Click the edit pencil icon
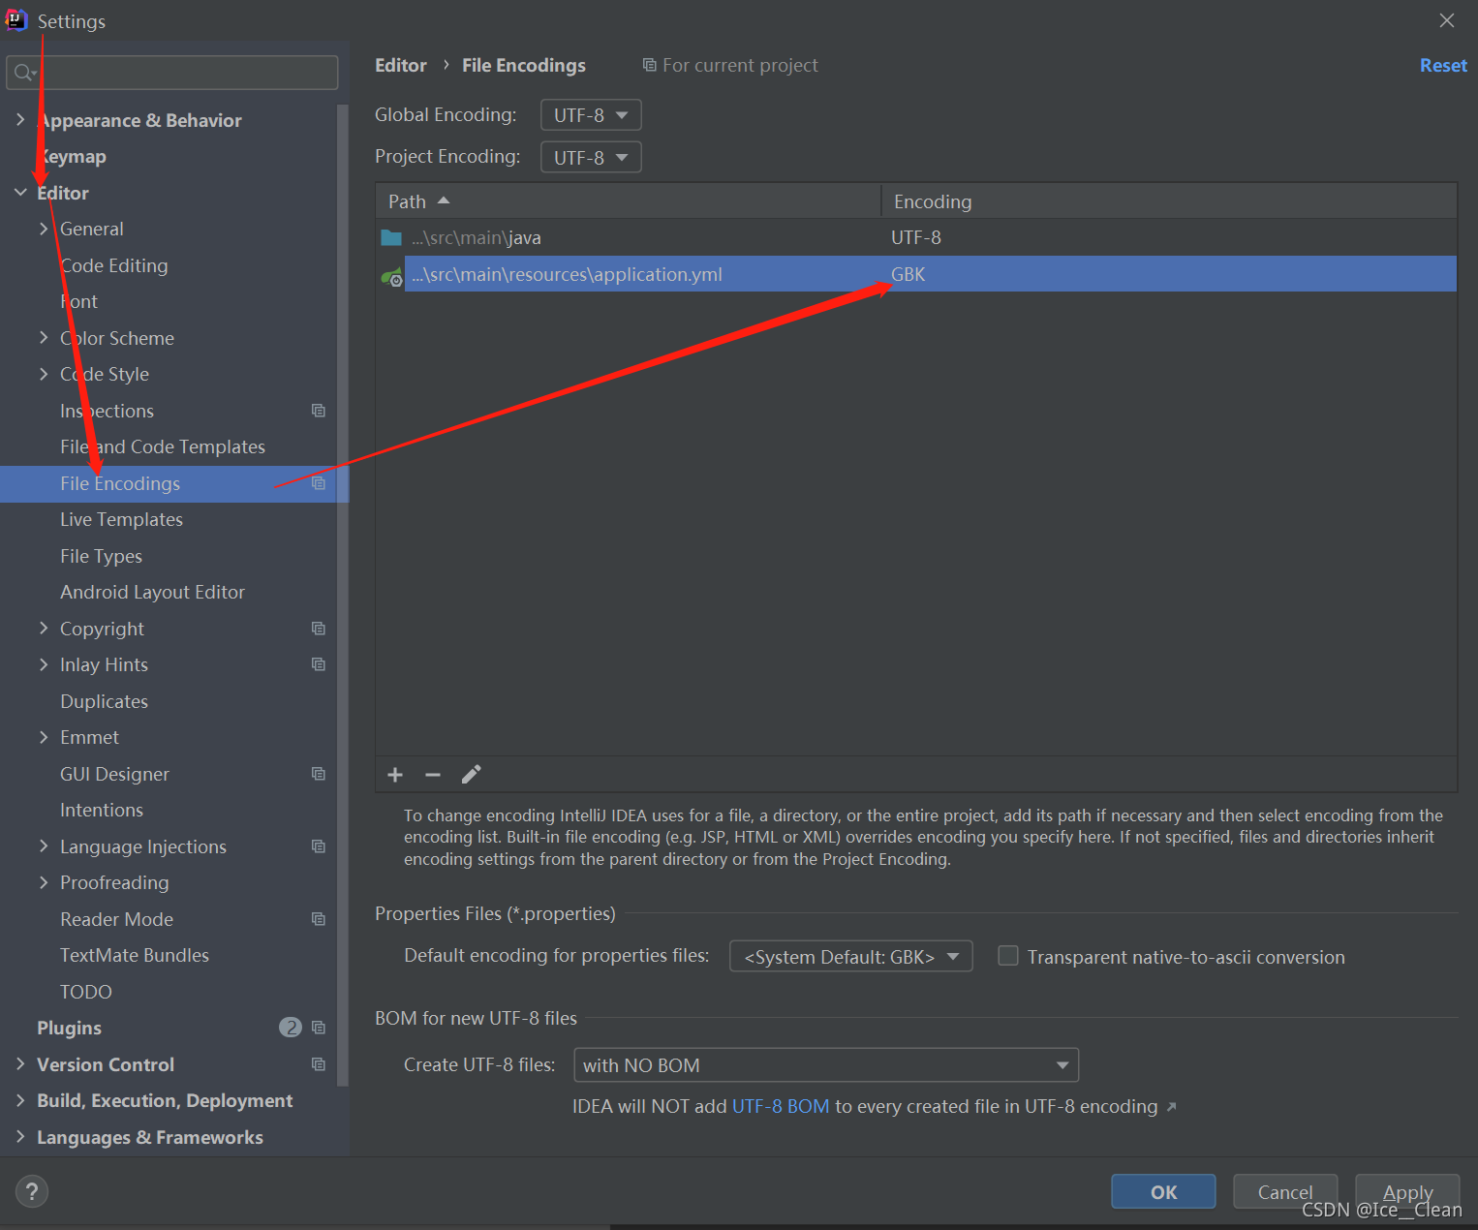 click(472, 775)
